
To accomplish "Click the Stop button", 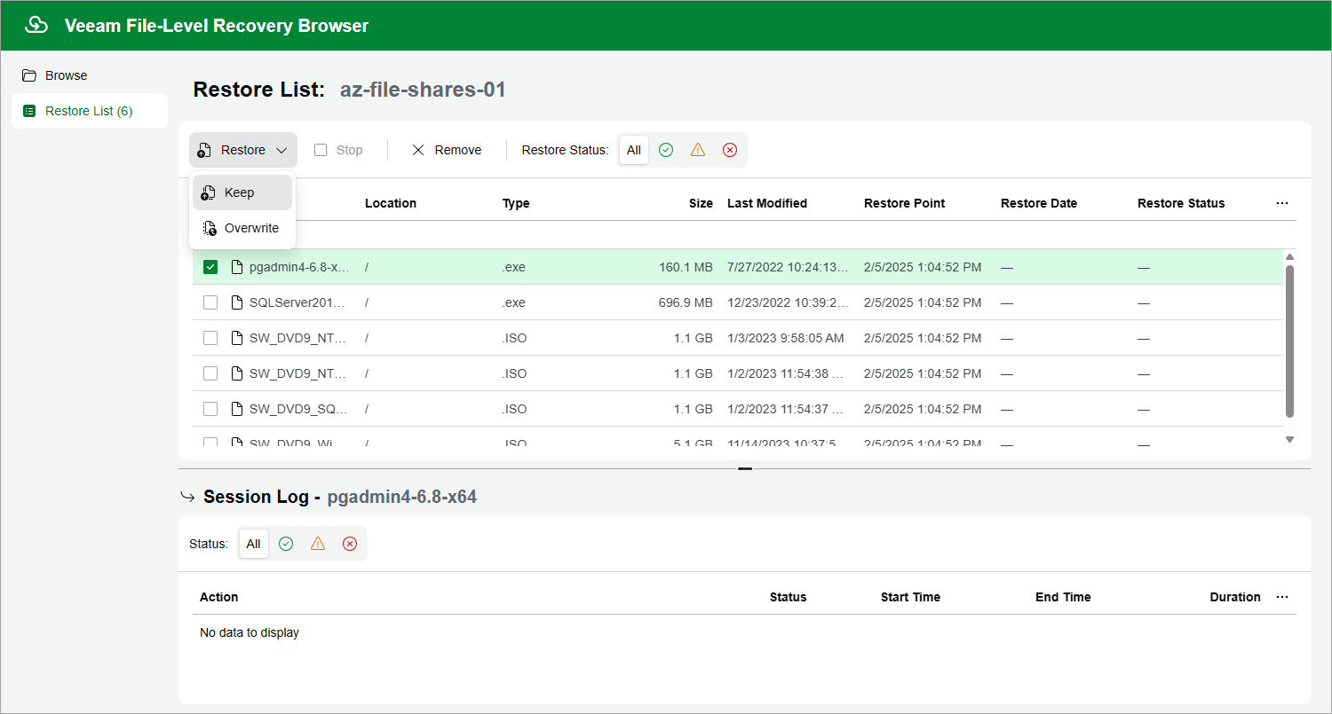I will tap(338, 150).
